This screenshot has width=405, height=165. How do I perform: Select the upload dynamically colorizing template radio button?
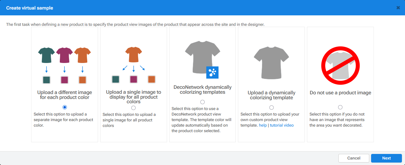coord(272,108)
